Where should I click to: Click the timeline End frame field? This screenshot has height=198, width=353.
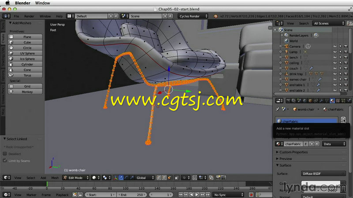click(132, 194)
